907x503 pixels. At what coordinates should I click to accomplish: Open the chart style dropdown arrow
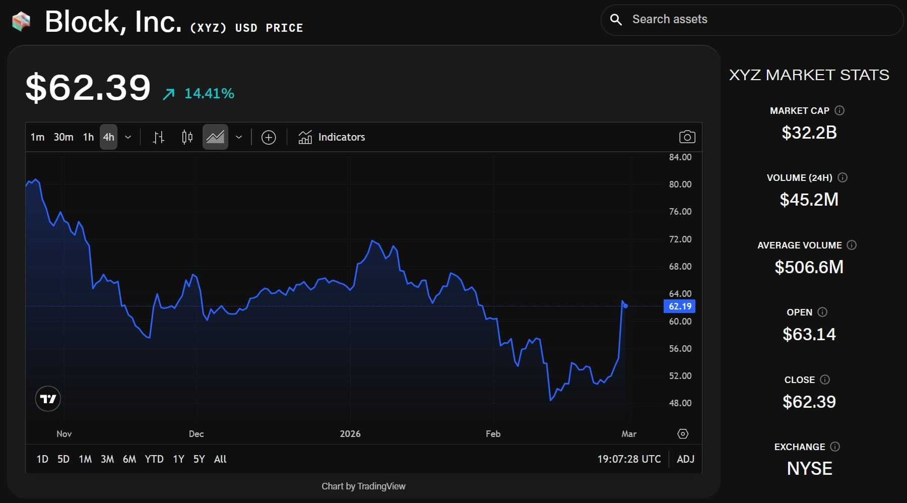(239, 137)
